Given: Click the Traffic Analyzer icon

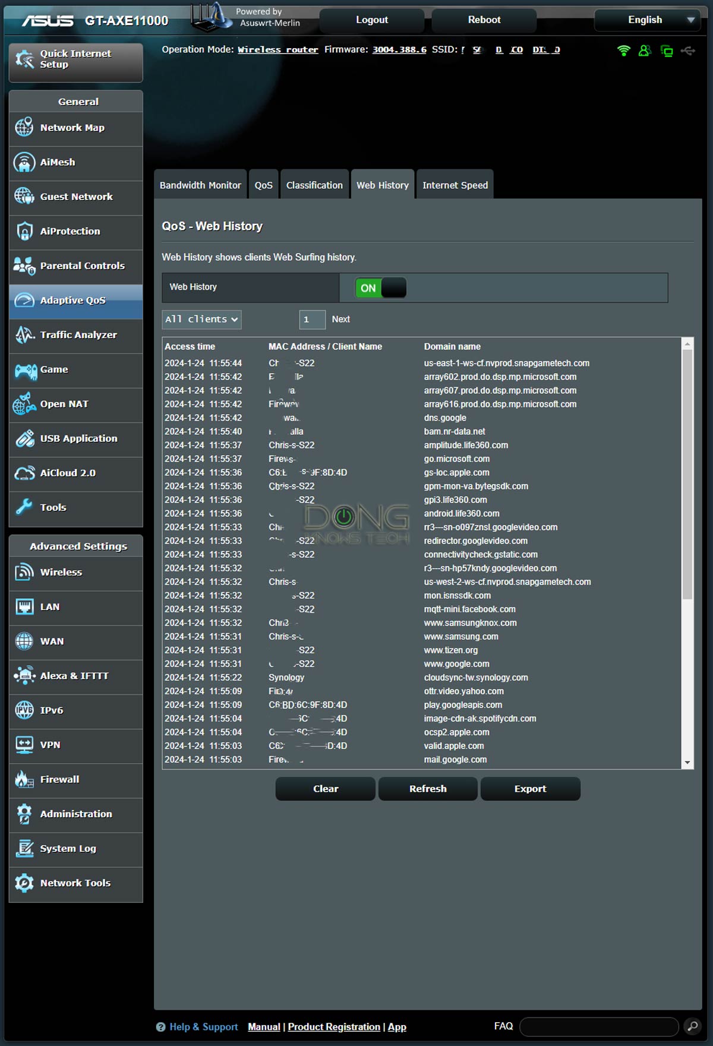Looking at the screenshot, I should pyautogui.click(x=24, y=334).
